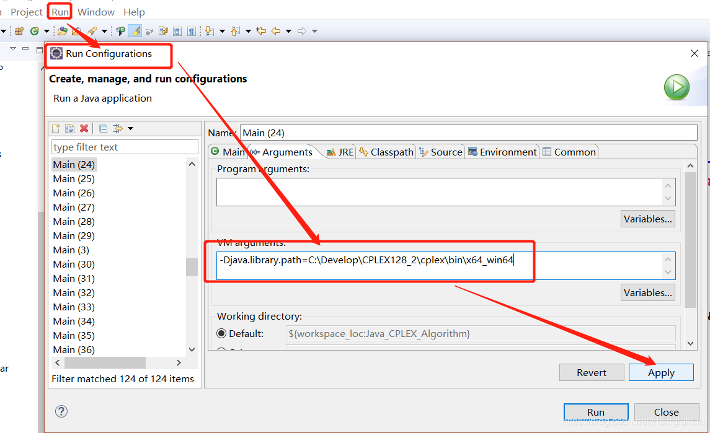Delete the Main (24) launch configuration
This screenshot has height=433, width=710.
point(84,128)
